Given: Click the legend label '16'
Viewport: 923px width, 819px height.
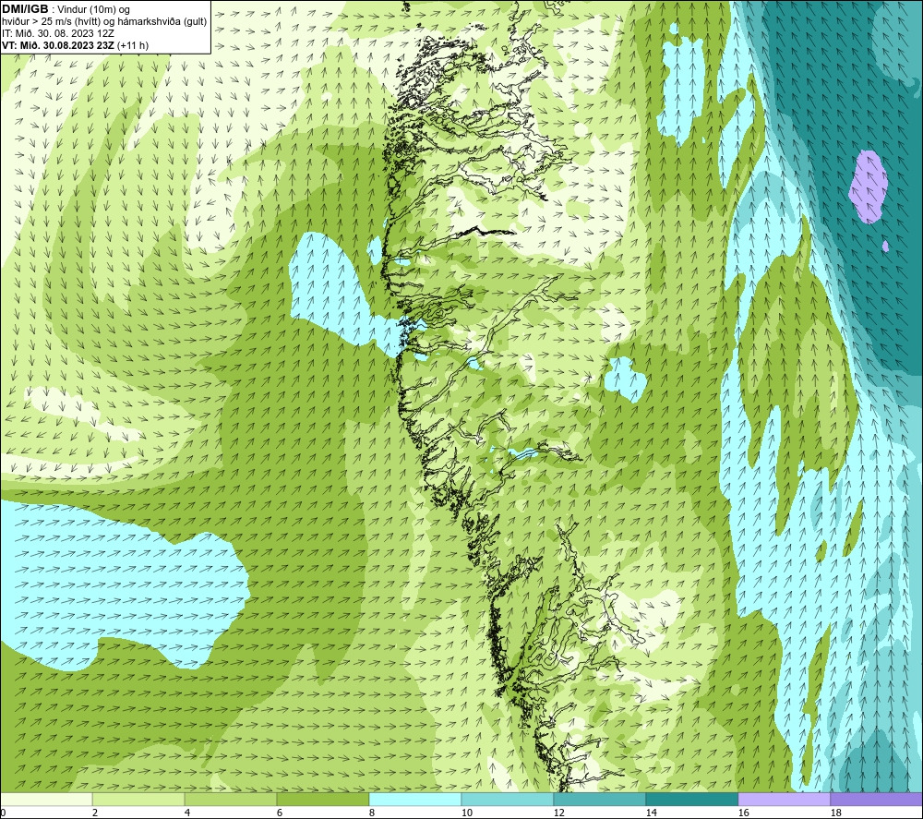Looking at the screenshot, I should point(743,813).
